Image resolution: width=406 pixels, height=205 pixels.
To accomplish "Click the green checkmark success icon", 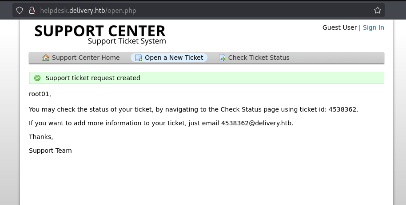I will point(37,78).
